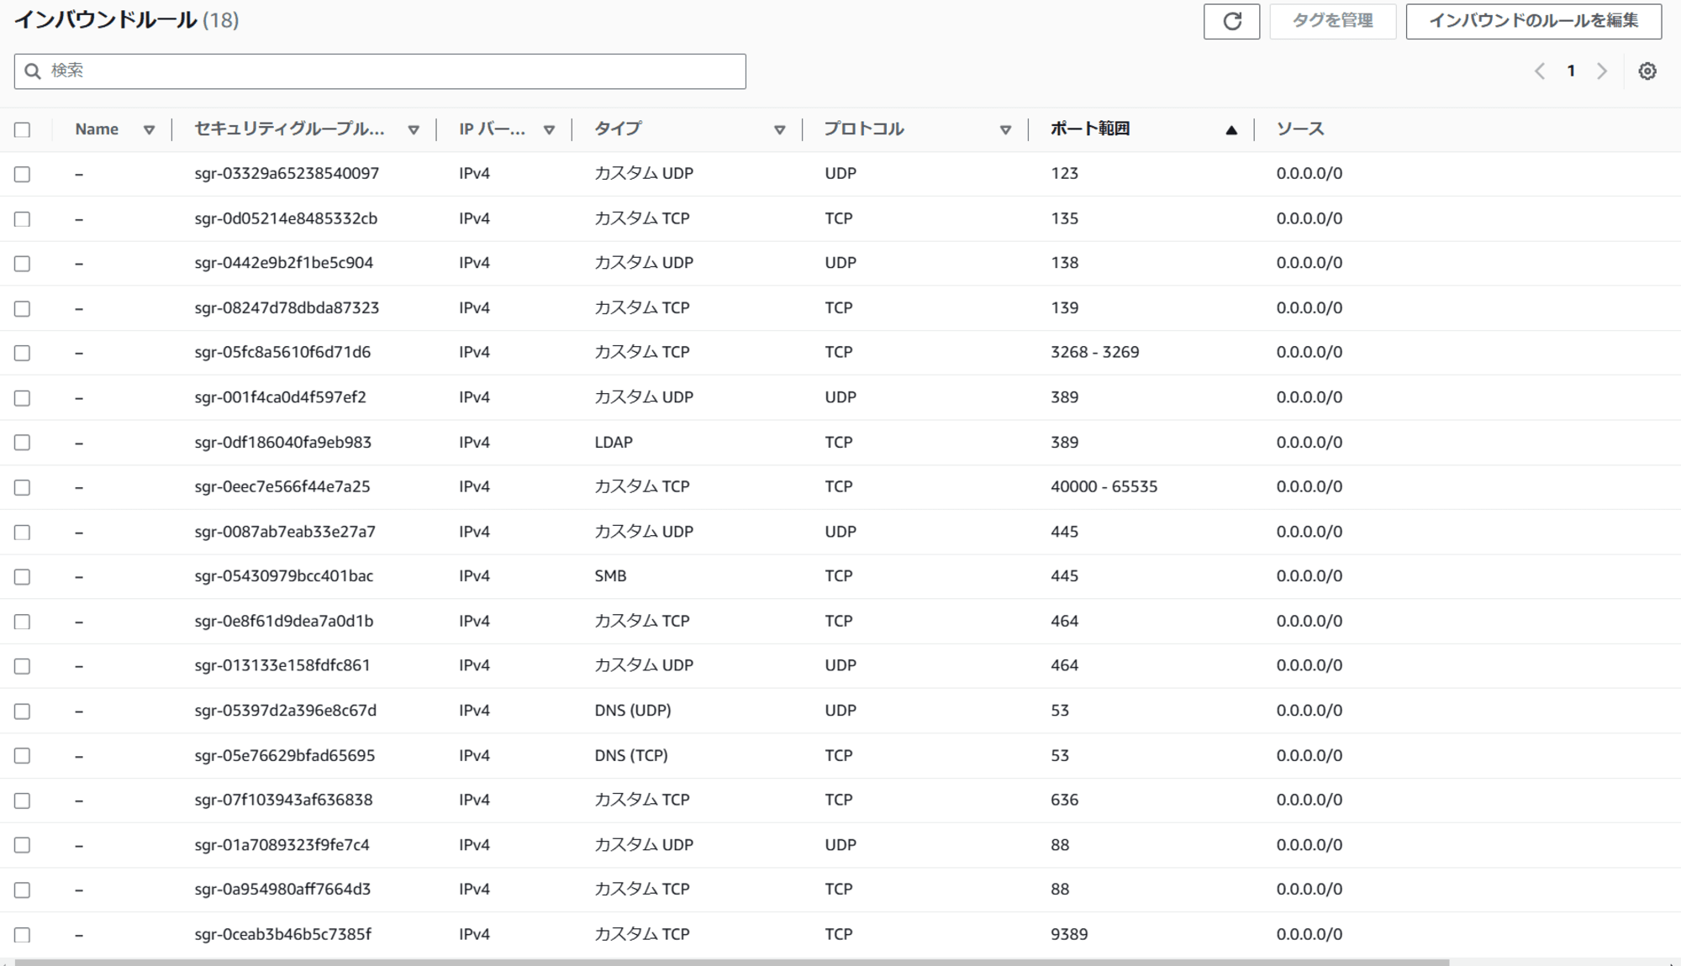Screen dimensions: 1681x966
Task: Click インバウンドのルールを編集 button
Action: tap(1533, 21)
